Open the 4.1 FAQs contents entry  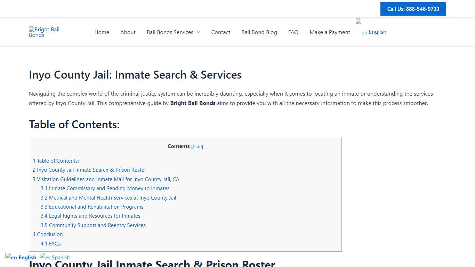tap(51, 243)
